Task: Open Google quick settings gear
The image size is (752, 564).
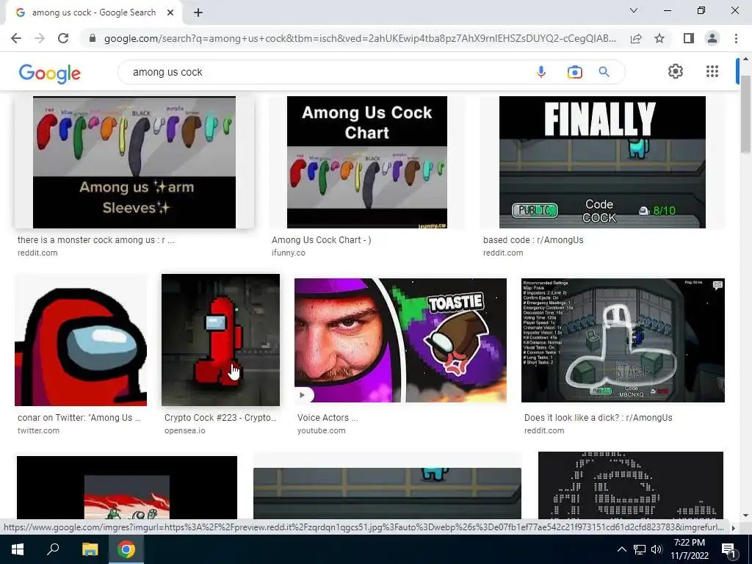Action: [x=676, y=71]
